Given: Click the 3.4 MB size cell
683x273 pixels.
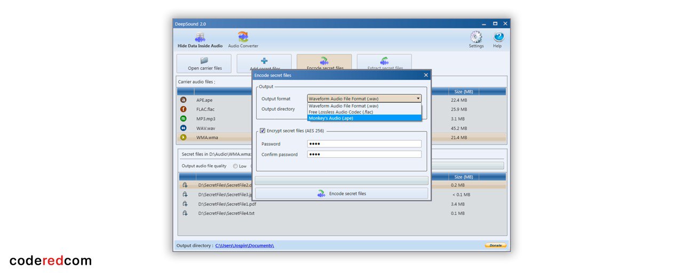Looking at the screenshot, I should point(457,204).
